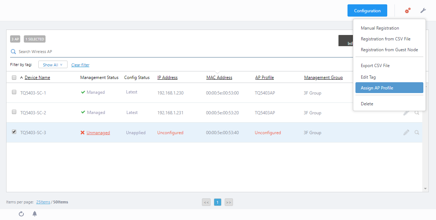The width and height of the screenshot is (436, 220).
Task: Click the magnifier detail icon for TQ5403-SC-3
Action: [417, 133]
